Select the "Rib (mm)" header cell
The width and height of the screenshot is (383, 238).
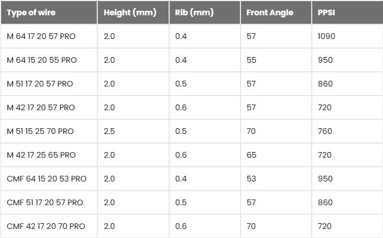194,12
